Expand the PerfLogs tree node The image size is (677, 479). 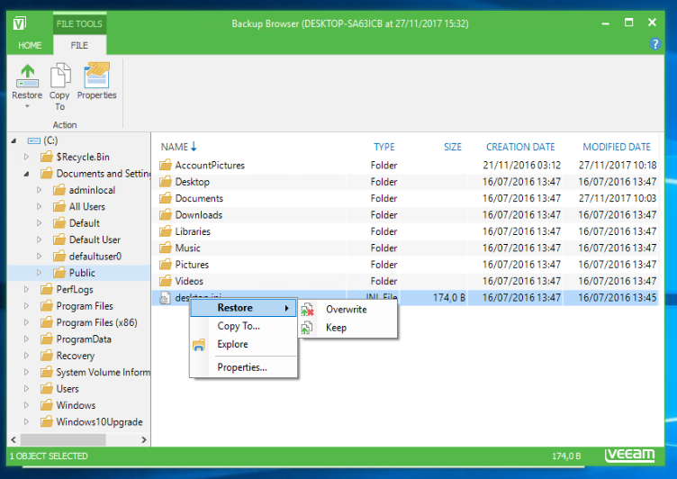(26, 289)
